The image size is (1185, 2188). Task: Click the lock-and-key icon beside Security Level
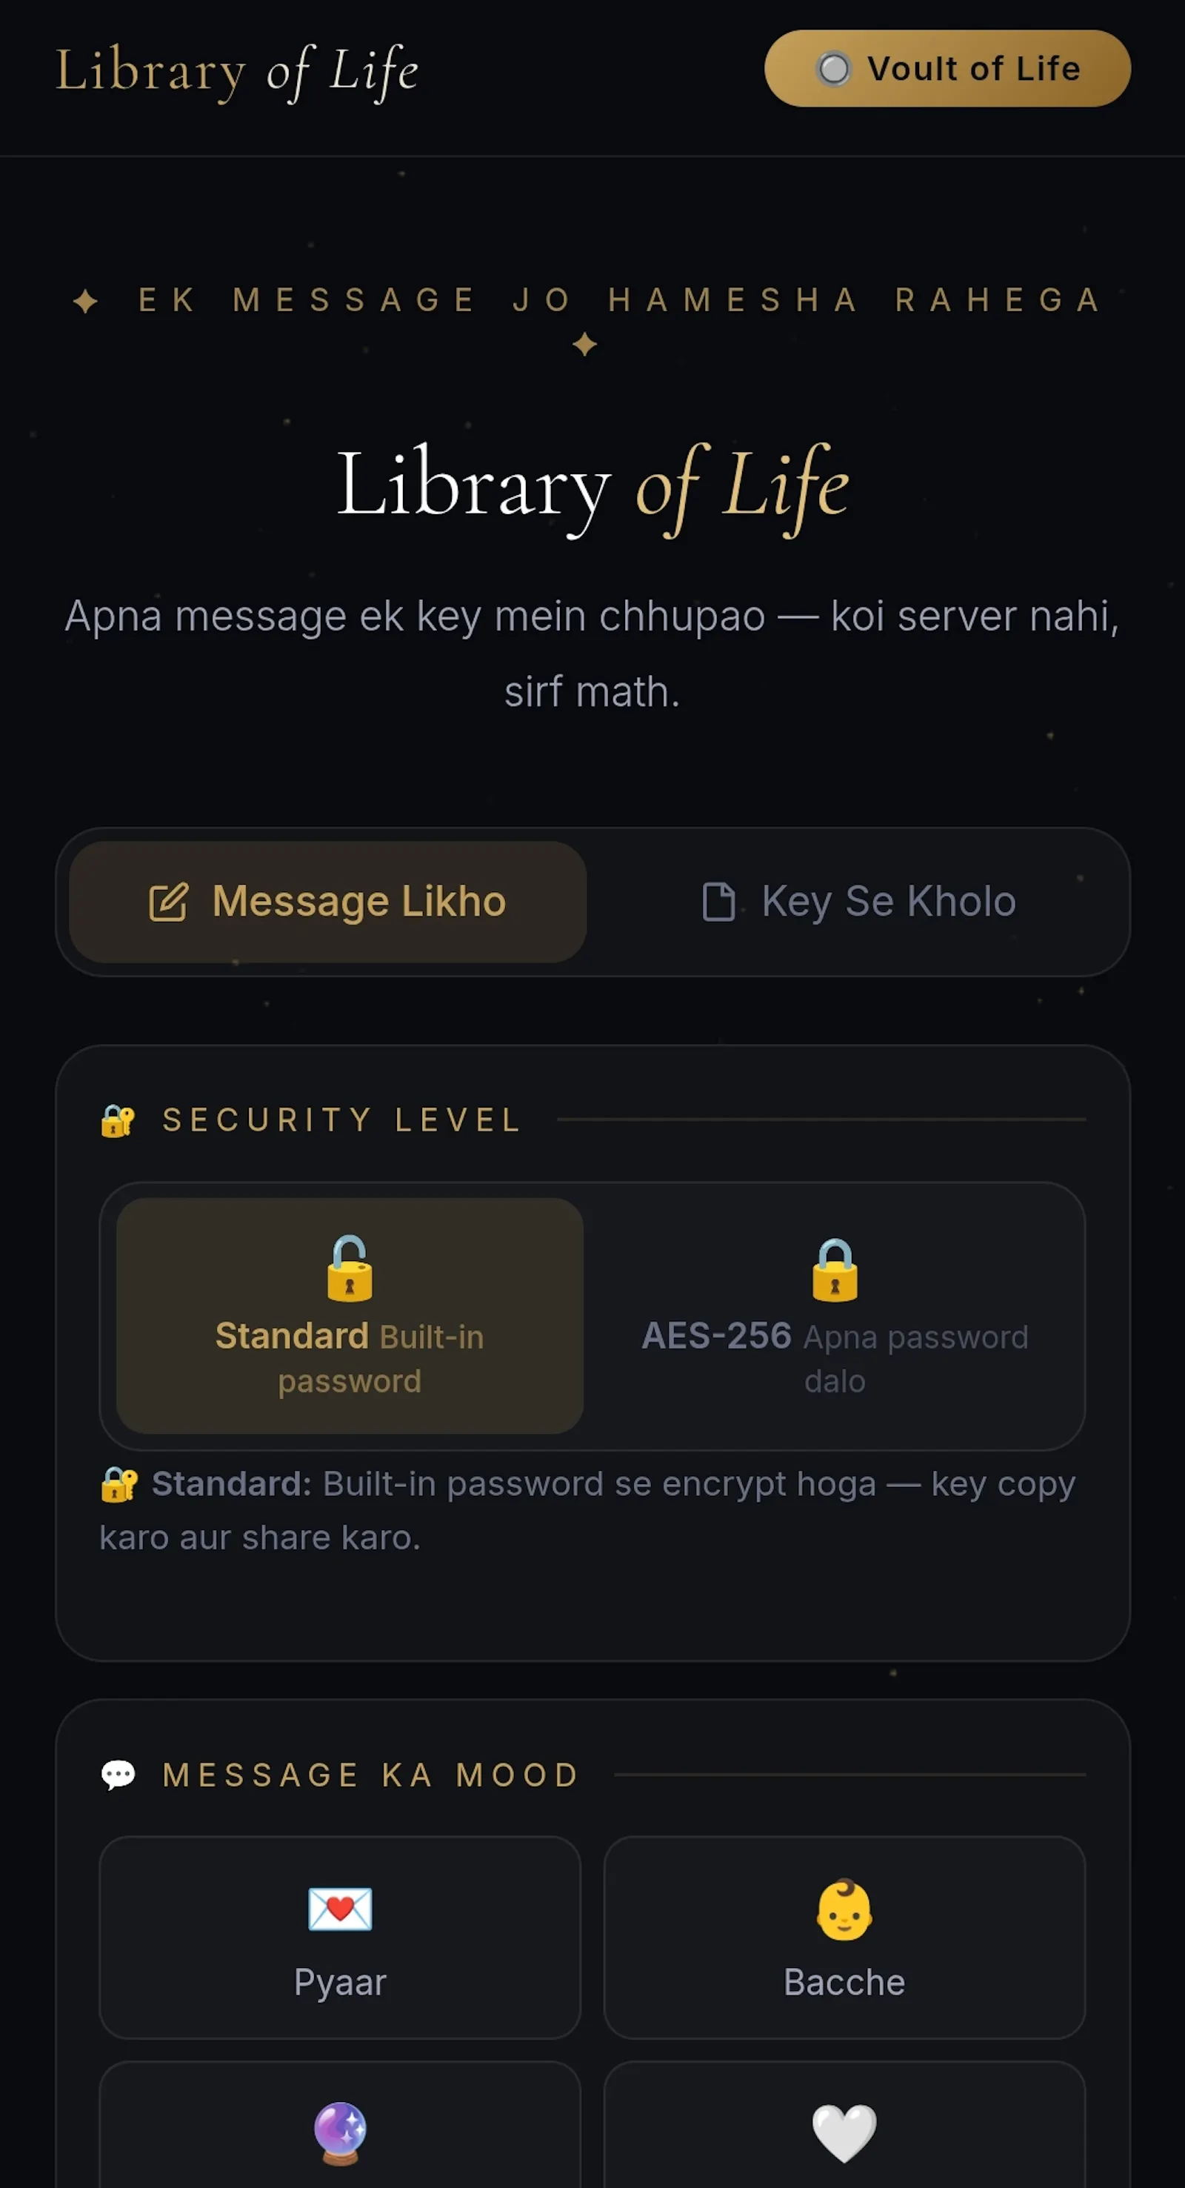point(118,1121)
